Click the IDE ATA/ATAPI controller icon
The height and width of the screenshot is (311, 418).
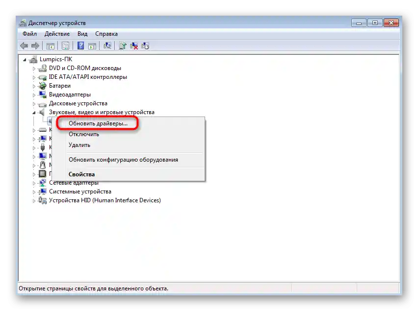point(42,77)
